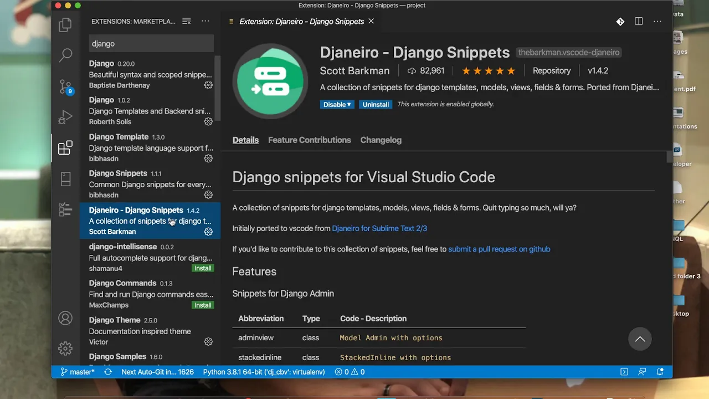Select Django Snippets by bibhasdn
Screen dimensions: 709x399
(151, 184)
